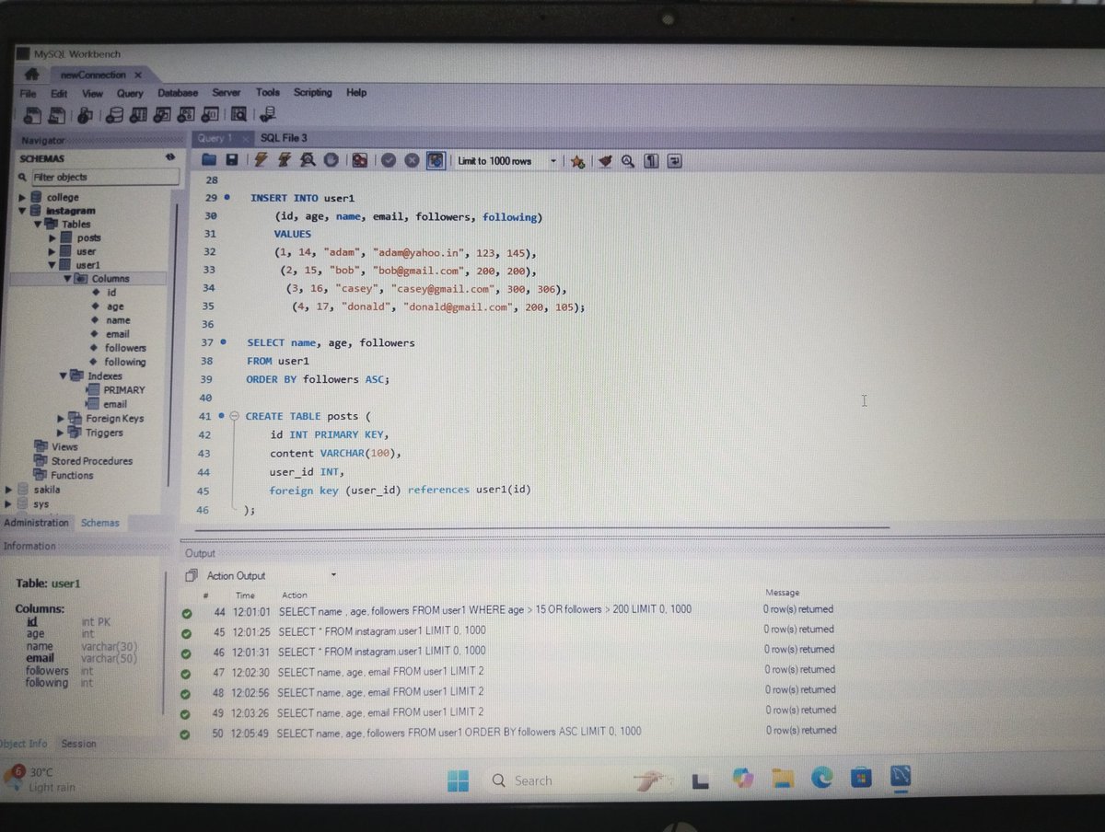Screen dimensions: 1105x832
Task: Click the Action Output copy icon
Action: click(x=192, y=575)
